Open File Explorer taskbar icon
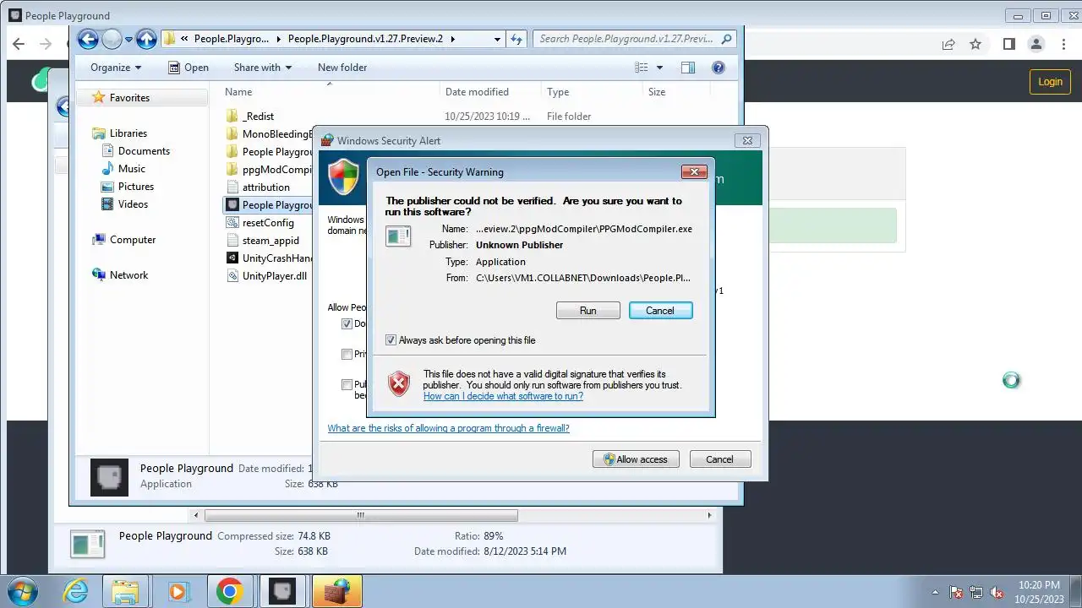Viewport: 1082px width, 608px height. (125, 591)
